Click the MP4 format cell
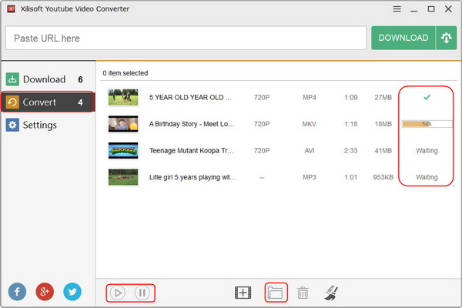This screenshot has width=462, height=308. (x=310, y=98)
